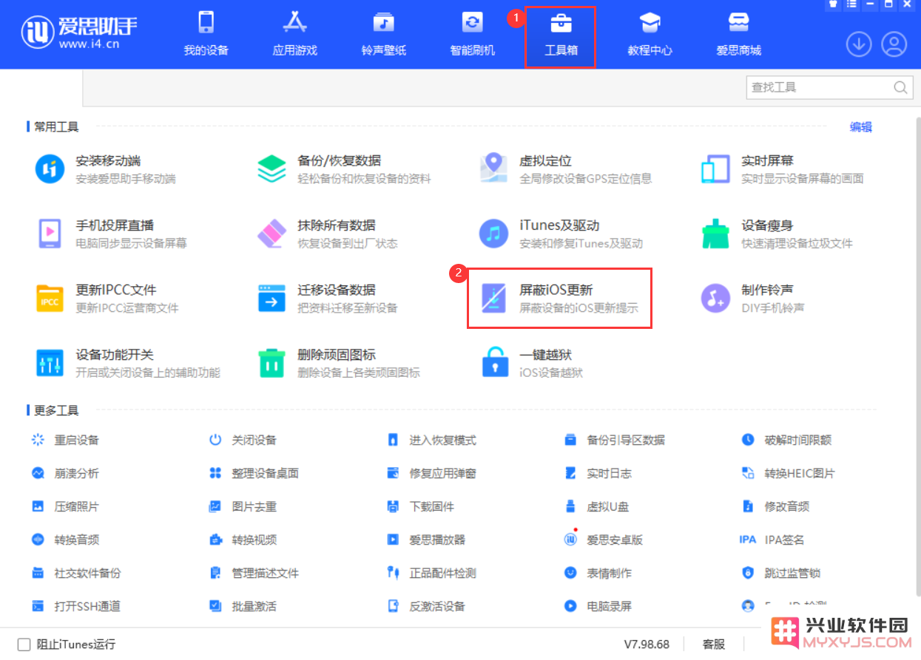Viewport: 921px width, 660px height.
Task: Open 转换HEIC图片 tool
Action: coord(788,473)
